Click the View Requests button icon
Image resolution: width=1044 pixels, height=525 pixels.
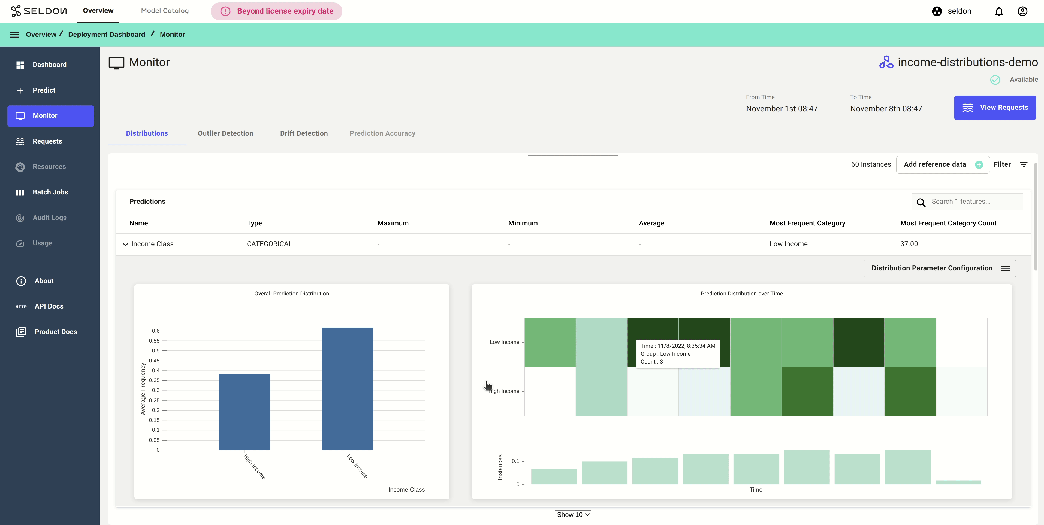968,108
